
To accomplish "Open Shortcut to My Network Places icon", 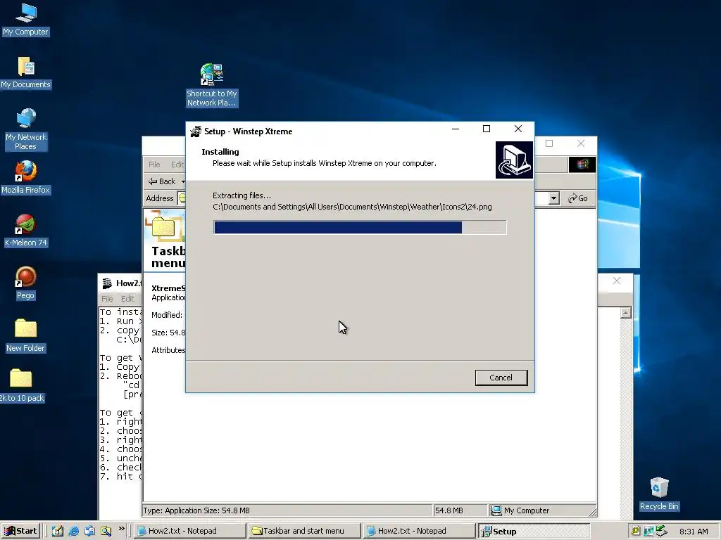I will pos(211,85).
